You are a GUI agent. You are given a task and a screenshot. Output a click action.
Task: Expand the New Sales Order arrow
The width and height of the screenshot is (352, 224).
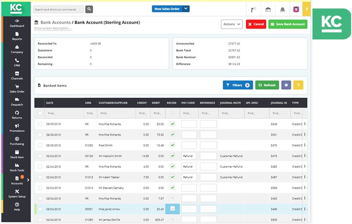click(186, 9)
